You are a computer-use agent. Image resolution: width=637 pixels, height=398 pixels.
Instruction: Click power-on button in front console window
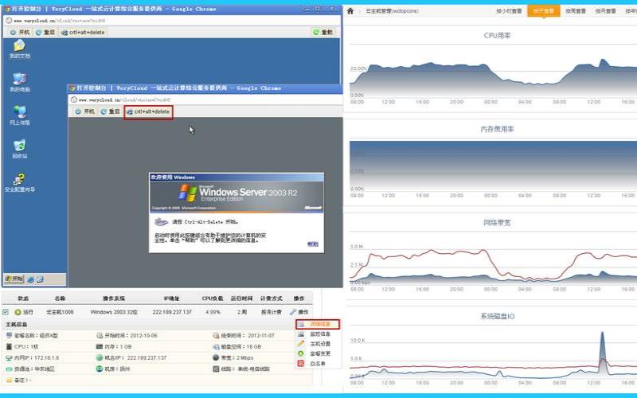85,111
